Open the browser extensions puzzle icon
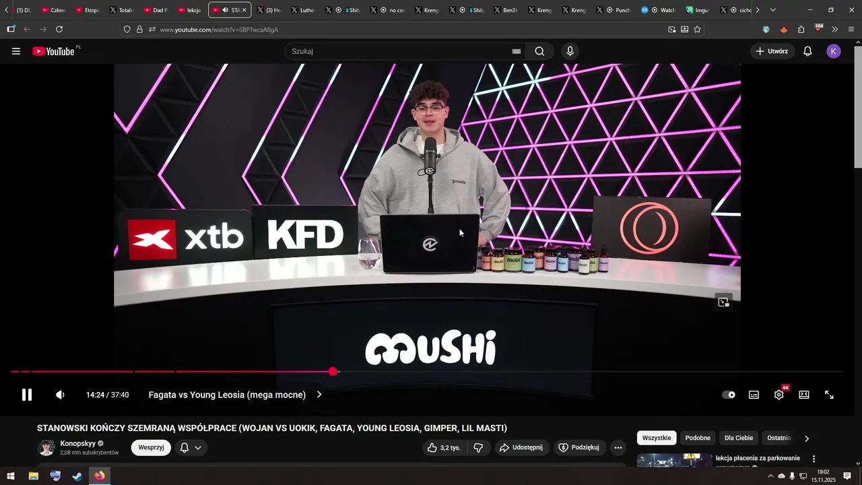This screenshot has height=485, width=862. coord(801,30)
